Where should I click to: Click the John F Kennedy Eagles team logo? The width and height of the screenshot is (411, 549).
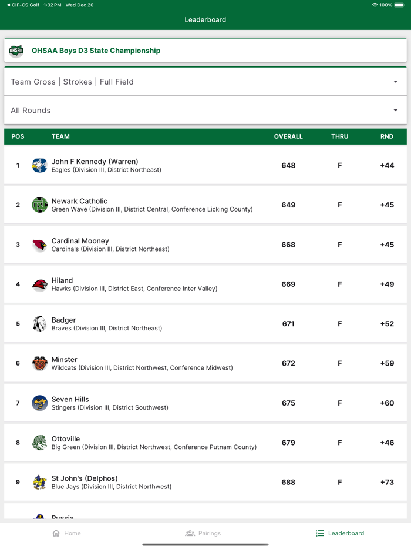[39, 165]
